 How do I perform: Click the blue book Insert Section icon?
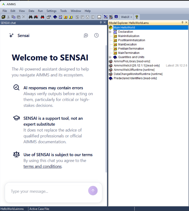pyautogui.click(x=55, y=17)
